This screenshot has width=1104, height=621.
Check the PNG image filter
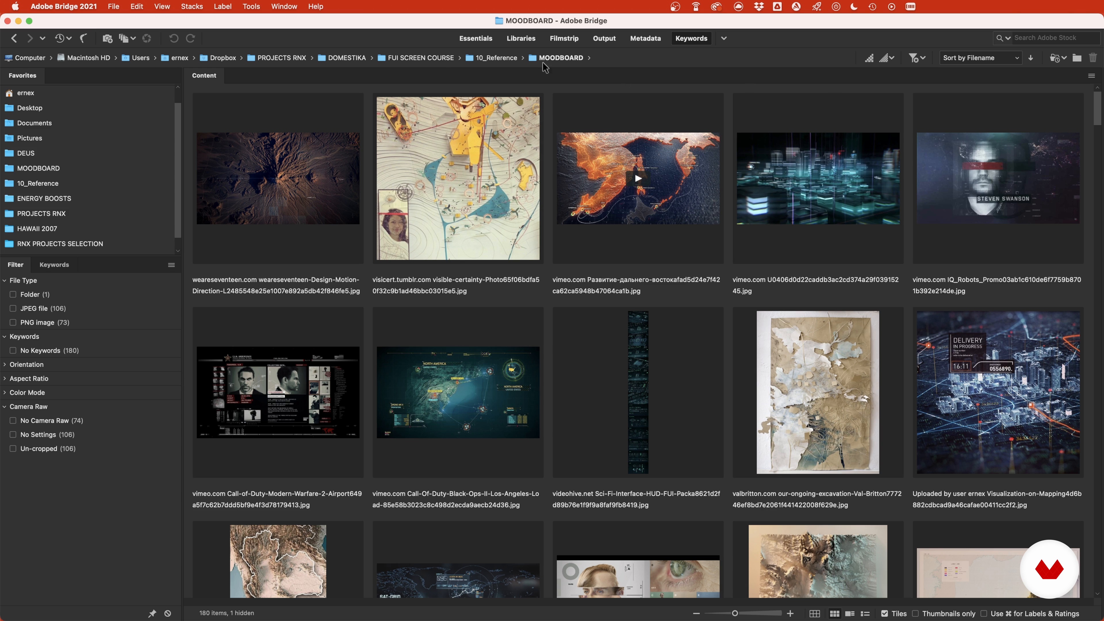click(13, 323)
